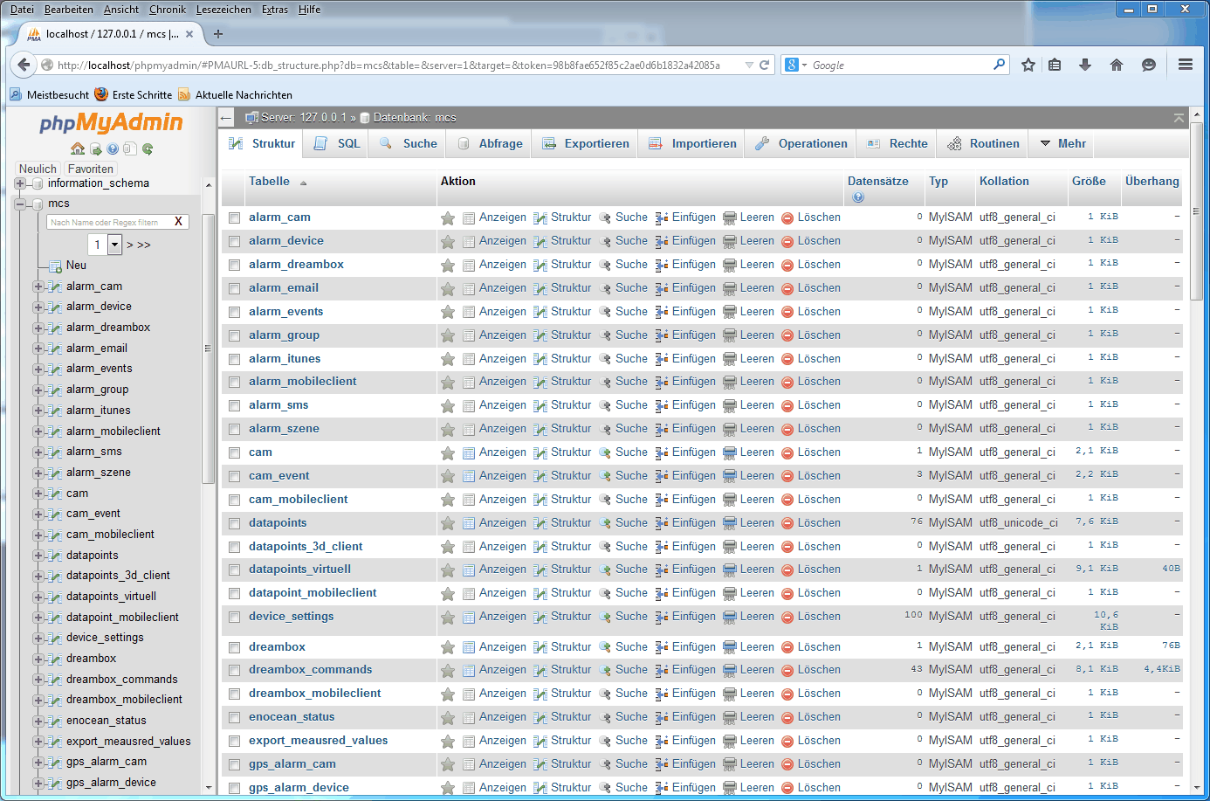Click the Datensätze info help icon

tap(858, 197)
